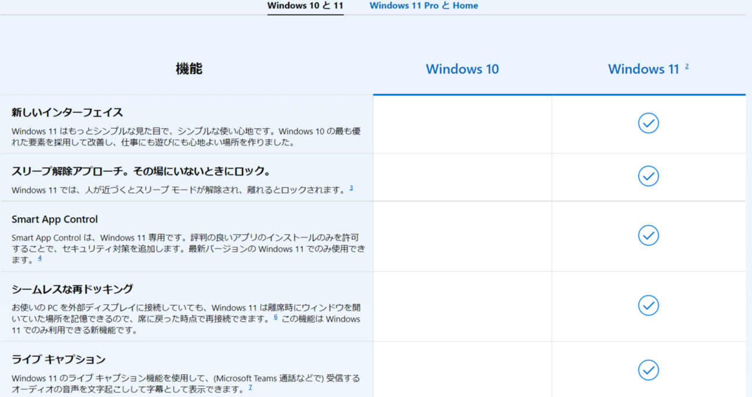Screen dimensions: 752x397
Task: Click the "Windows 10" column header
Action: [462, 69]
